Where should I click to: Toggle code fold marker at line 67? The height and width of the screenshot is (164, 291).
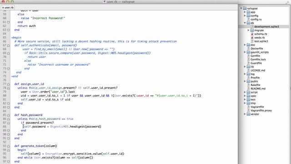[9, 46]
